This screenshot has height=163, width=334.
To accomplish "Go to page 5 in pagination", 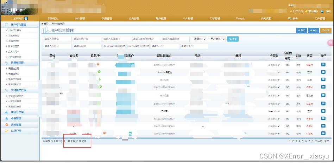I will click(x=302, y=141).
